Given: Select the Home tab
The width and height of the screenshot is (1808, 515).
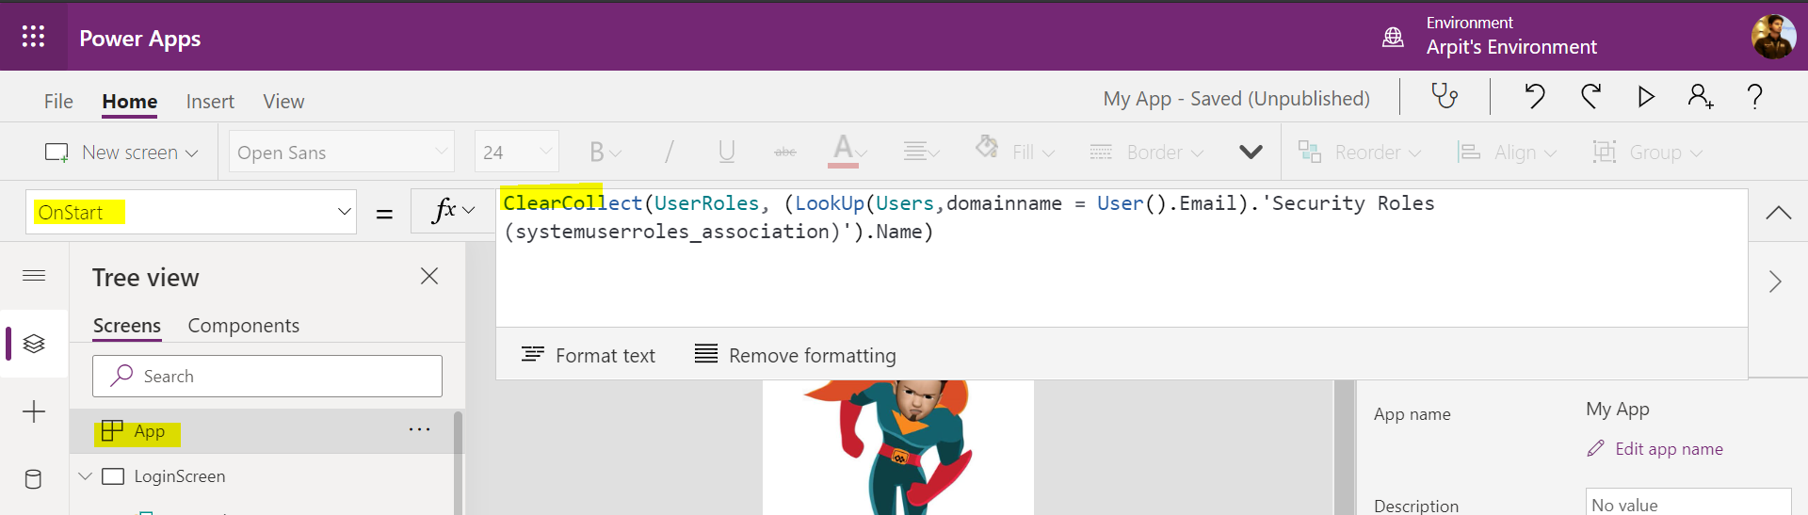Looking at the screenshot, I should [x=130, y=101].
